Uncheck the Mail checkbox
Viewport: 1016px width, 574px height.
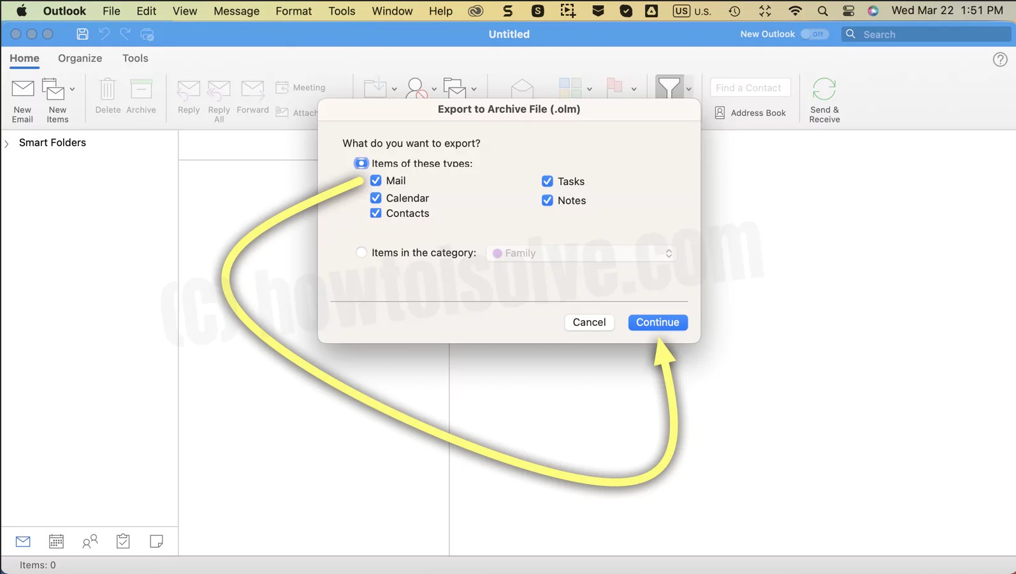(376, 180)
